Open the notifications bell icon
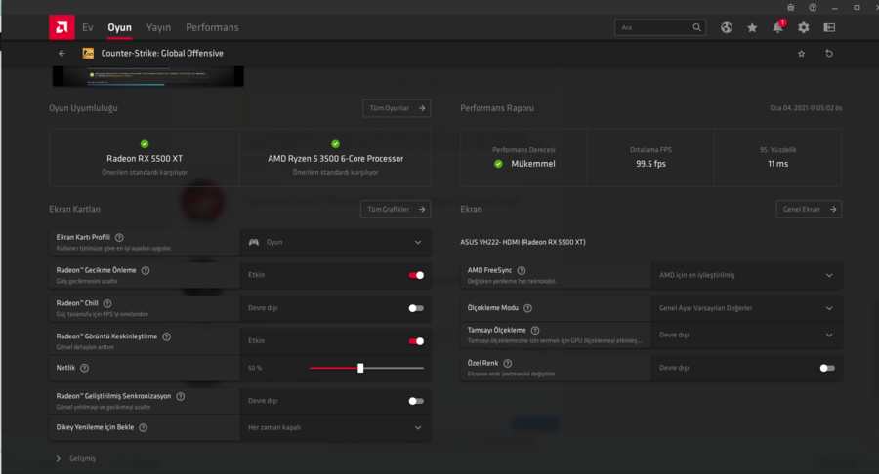This screenshot has width=879, height=474. pos(777,27)
